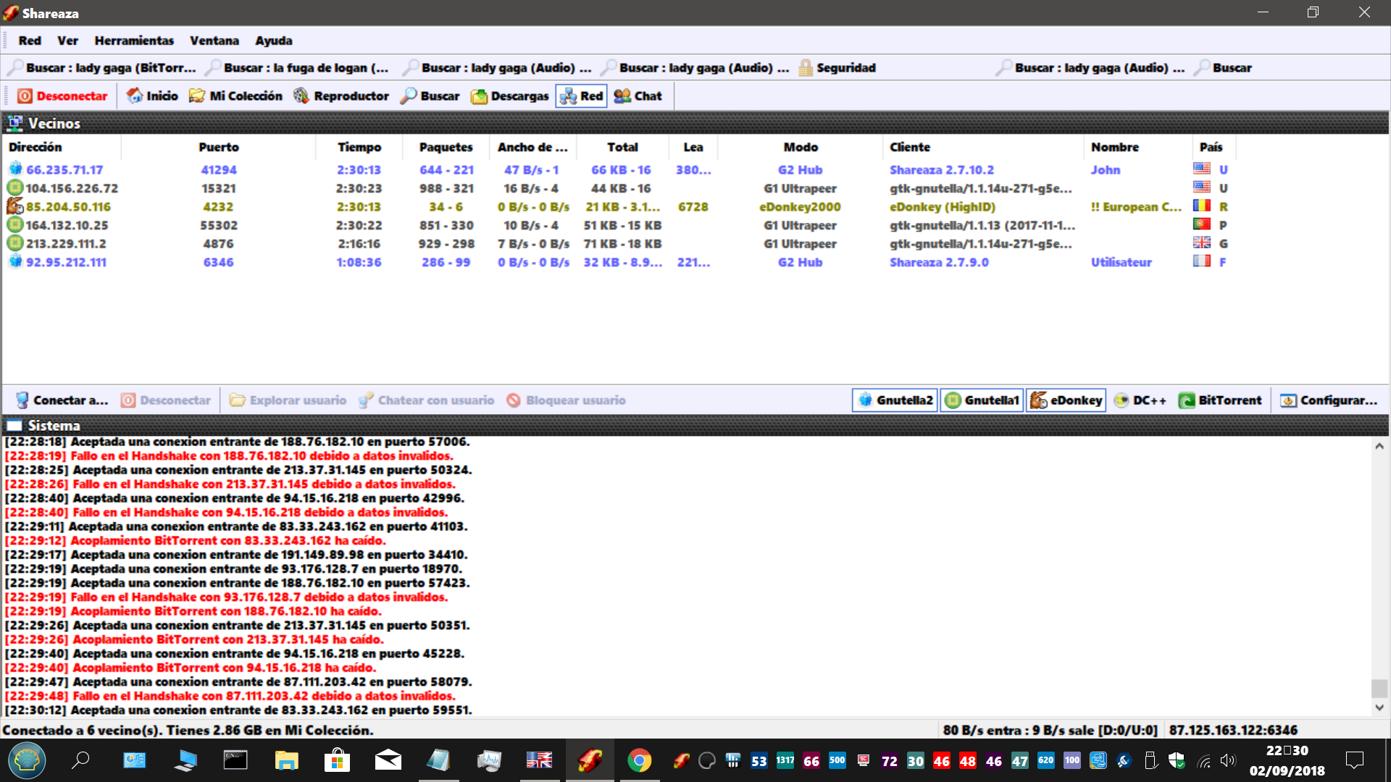Open Configurar... network settings
The width and height of the screenshot is (1391, 782).
point(1329,400)
